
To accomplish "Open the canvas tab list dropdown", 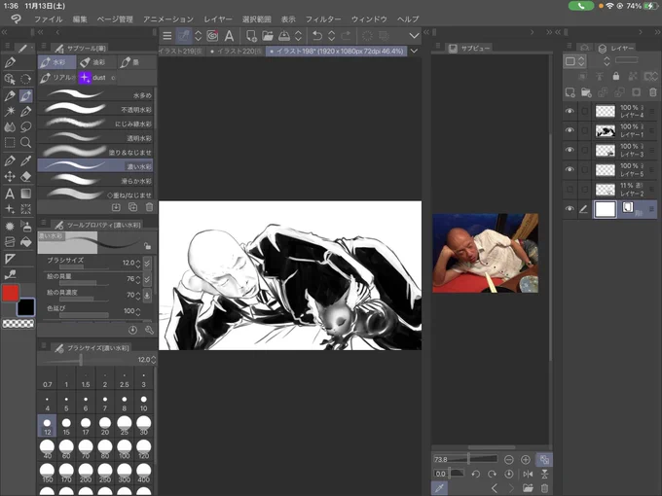I will pyautogui.click(x=414, y=51).
